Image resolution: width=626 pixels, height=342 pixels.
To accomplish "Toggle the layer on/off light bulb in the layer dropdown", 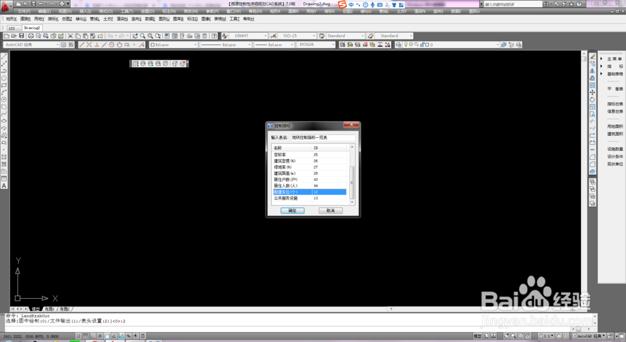I will click(406, 44).
